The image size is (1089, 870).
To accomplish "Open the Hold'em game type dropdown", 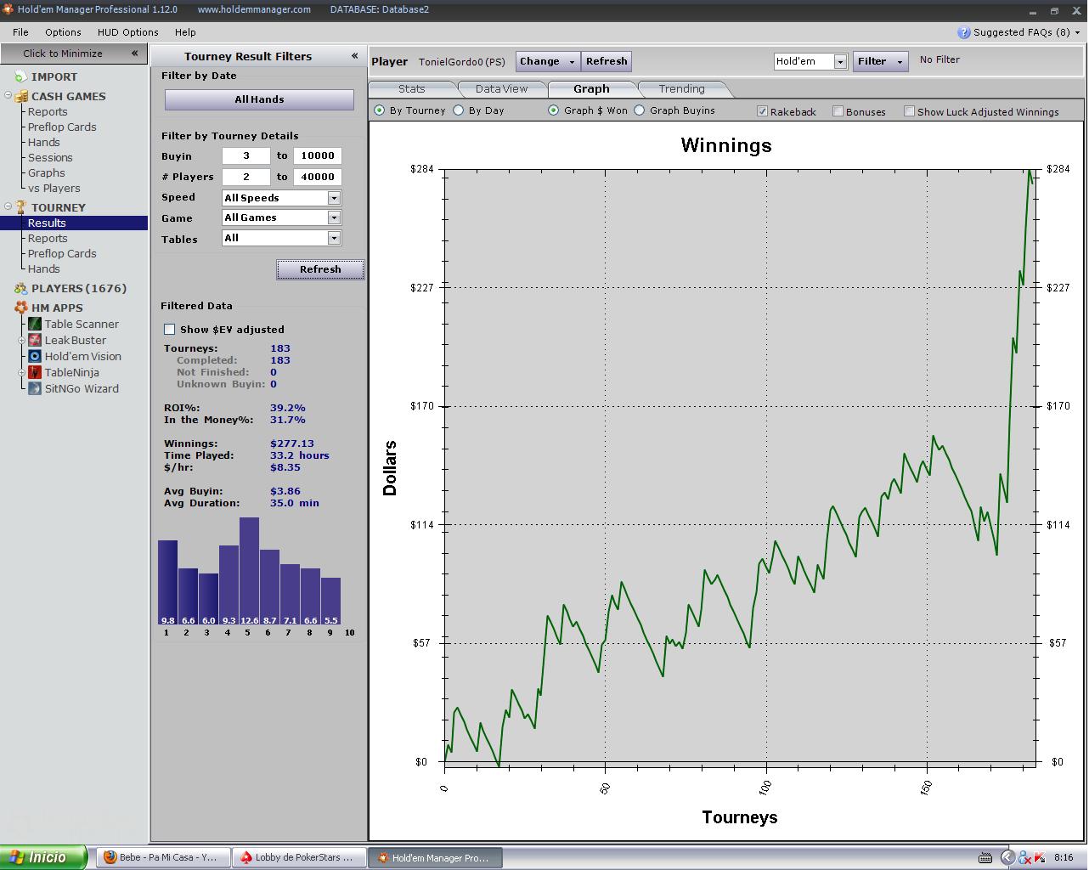I will [x=840, y=61].
